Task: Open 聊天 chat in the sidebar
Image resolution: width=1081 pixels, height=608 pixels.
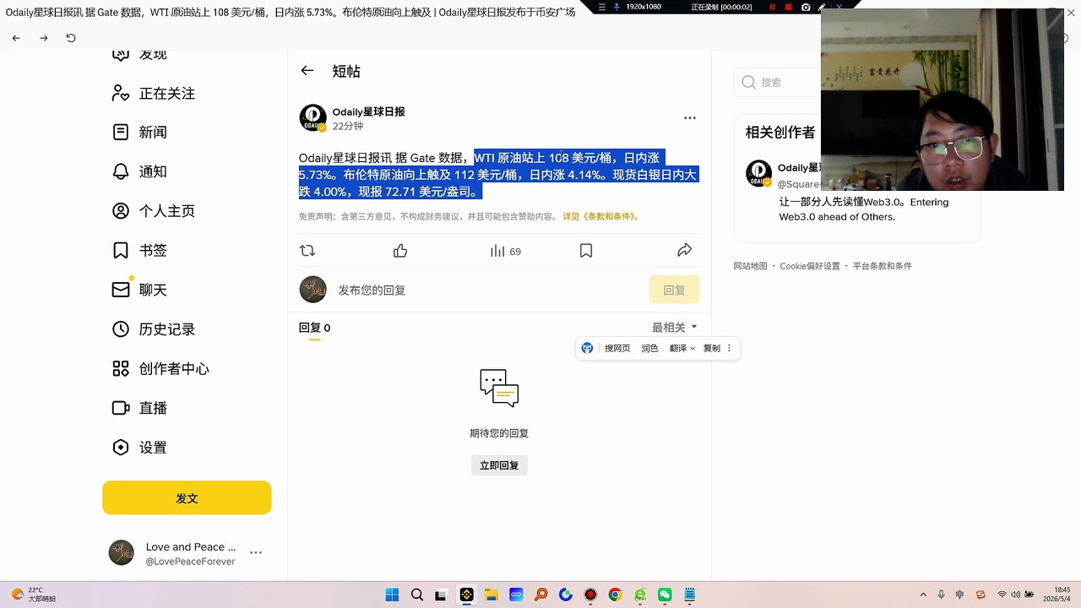Action: 140,290
